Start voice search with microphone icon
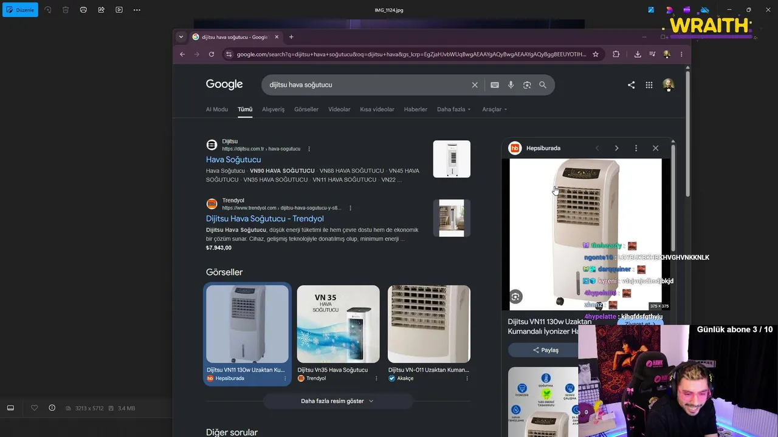Image resolution: width=778 pixels, height=437 pixels. [511, 85]
